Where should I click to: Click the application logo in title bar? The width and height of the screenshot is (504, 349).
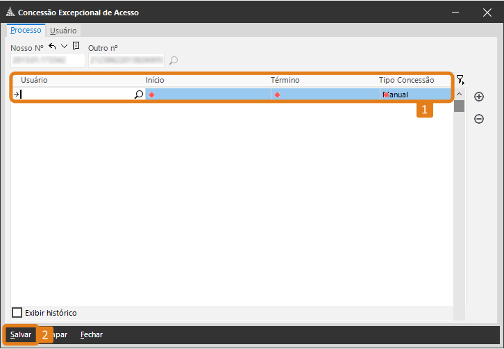(10, 12)
